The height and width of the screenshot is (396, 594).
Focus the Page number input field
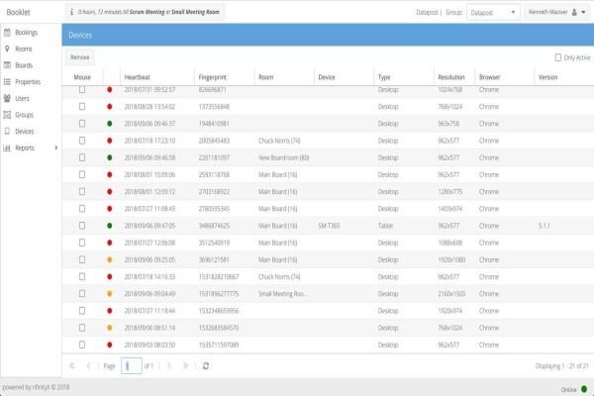[132, 365]
